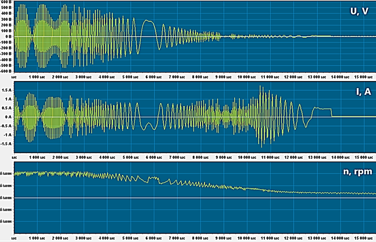Select the -1.5 A tick on current axis
The height and width of the screenshot is (242, 376).
tap(6, 144)
